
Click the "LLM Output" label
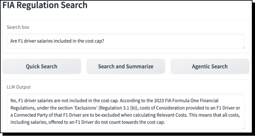click(19, 86)
